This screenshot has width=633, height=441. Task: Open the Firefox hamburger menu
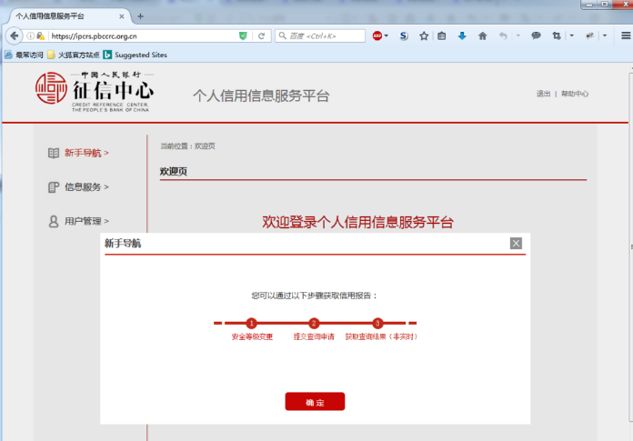pyautogui.click(x=626, y=36)
